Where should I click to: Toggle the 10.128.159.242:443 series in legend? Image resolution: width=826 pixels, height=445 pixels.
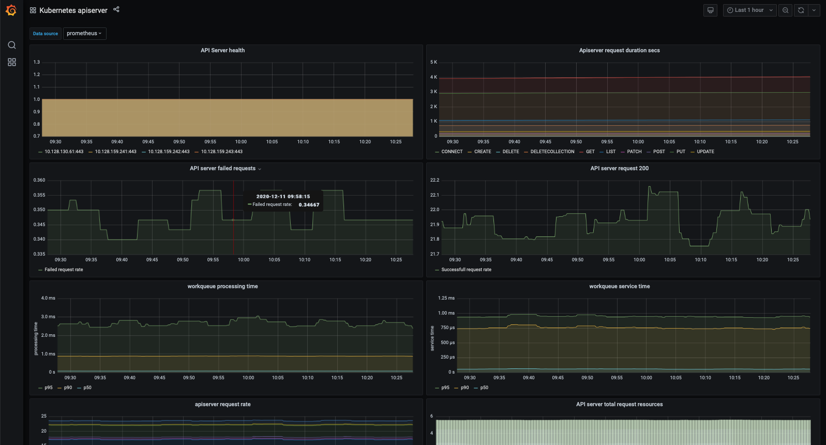click(169, 152)
